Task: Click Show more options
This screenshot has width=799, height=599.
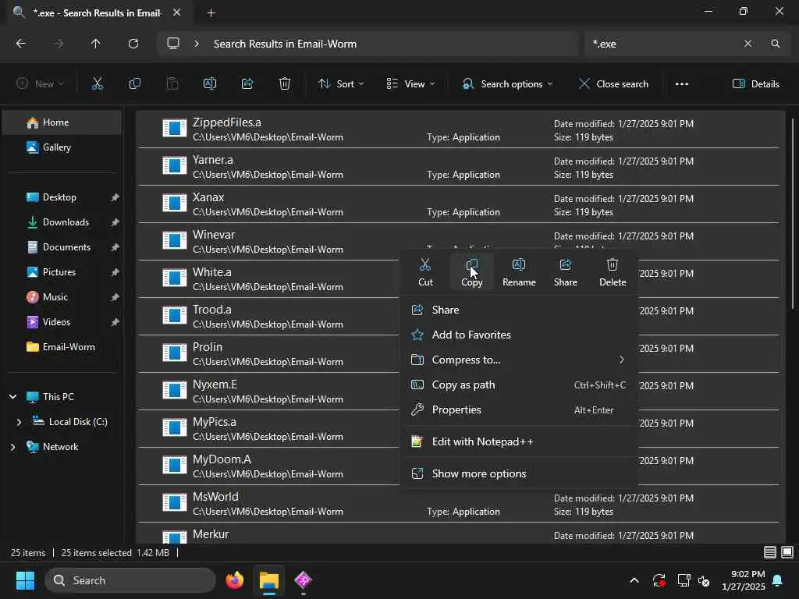Action: (x=519, y=473)
